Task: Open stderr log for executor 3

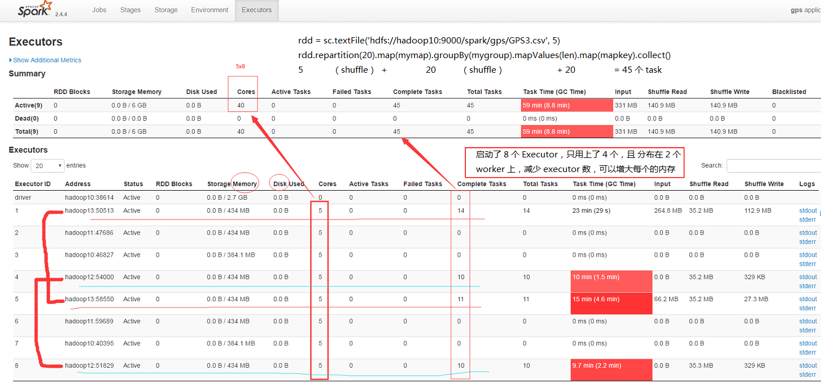Action: click(808, 264)
